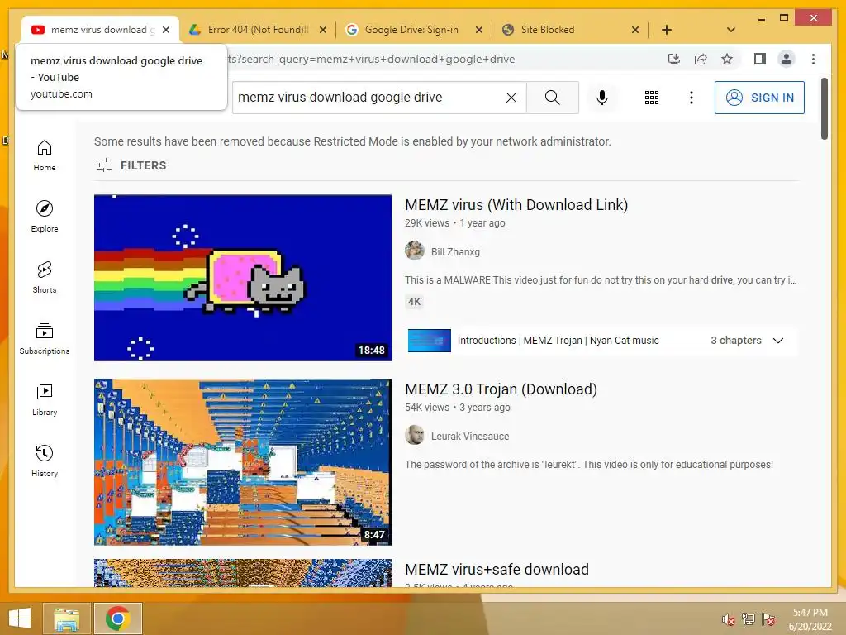
Task: Open YouTube settings three-dot menu
Action: pyautogui.click(x=692, y=98)
